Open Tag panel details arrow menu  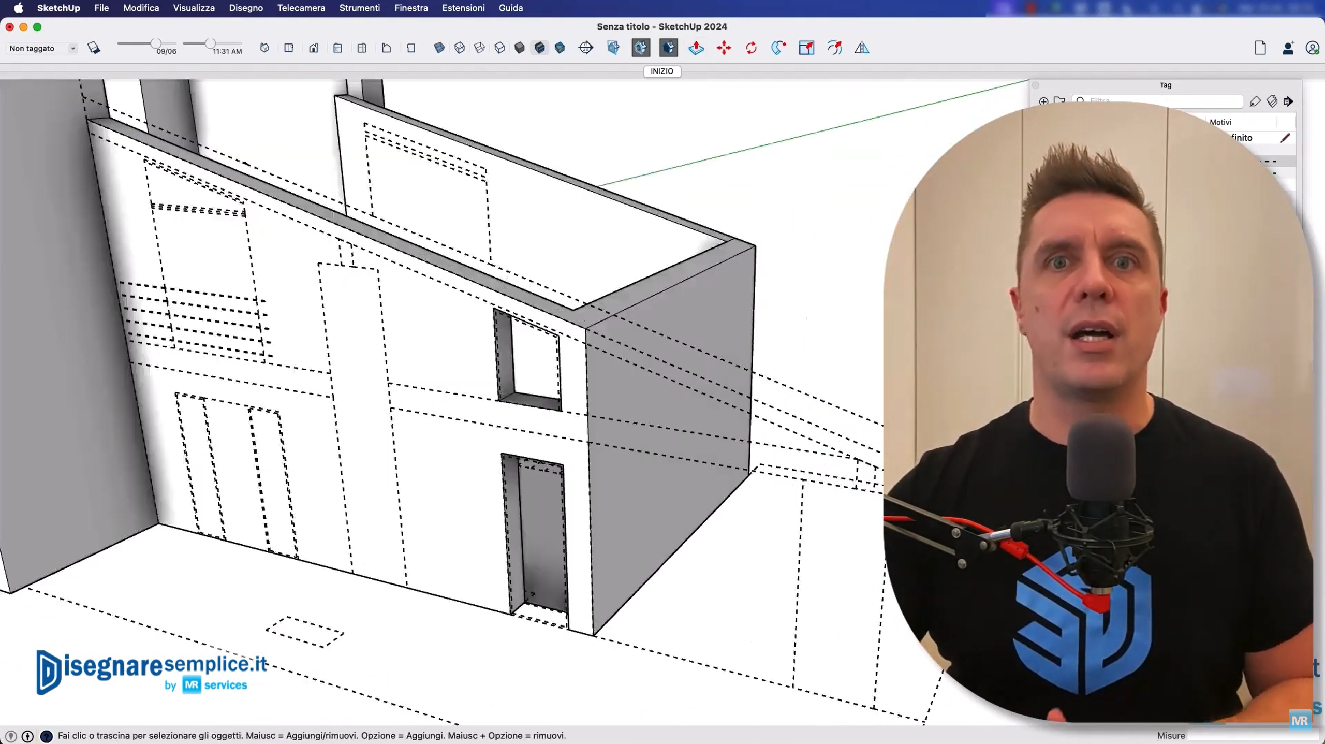[x=1288, y=101]
